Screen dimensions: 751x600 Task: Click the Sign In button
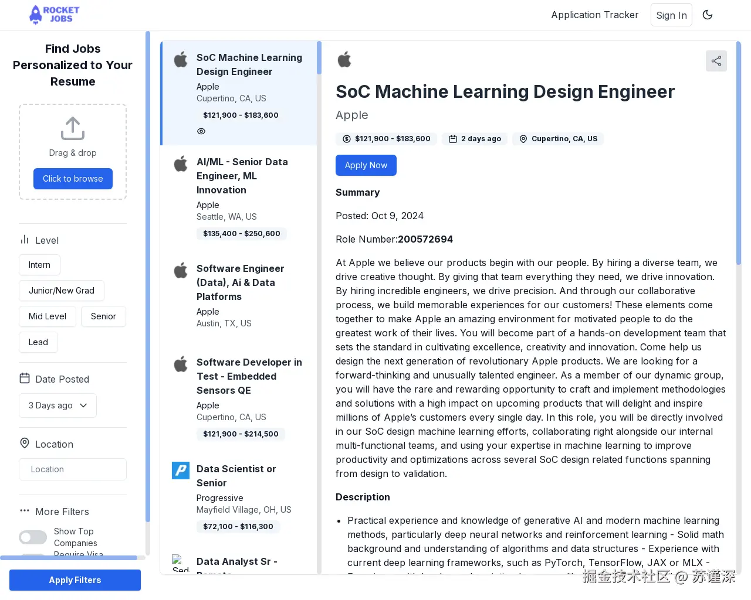click(671, 15)
